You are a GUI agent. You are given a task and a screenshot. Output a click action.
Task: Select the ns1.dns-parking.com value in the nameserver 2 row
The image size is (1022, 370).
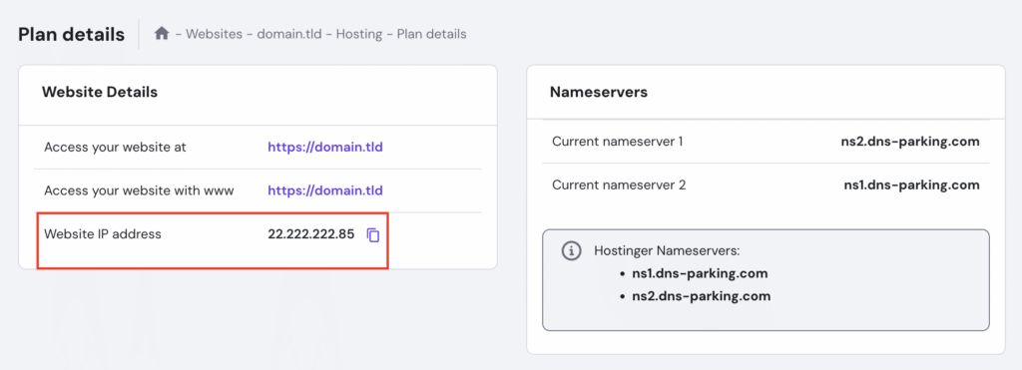point(911,185)
